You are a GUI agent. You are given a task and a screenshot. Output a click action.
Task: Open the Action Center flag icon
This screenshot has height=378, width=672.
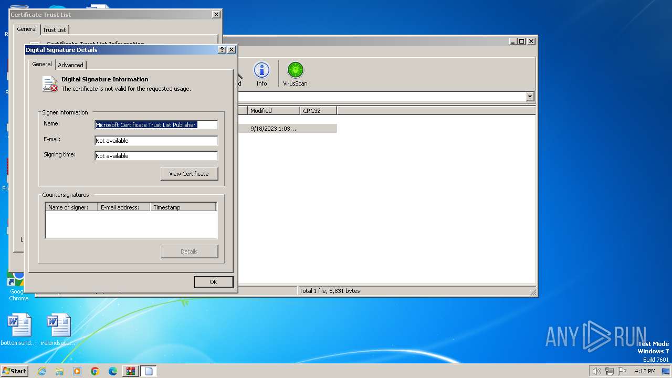click(x=622, y=371)
